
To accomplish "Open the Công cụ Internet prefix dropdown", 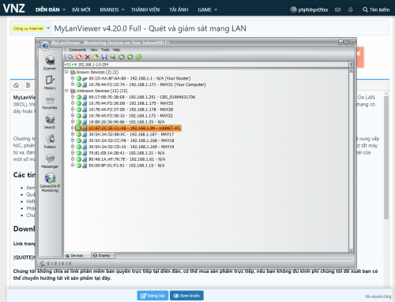I will pos(48,28).
